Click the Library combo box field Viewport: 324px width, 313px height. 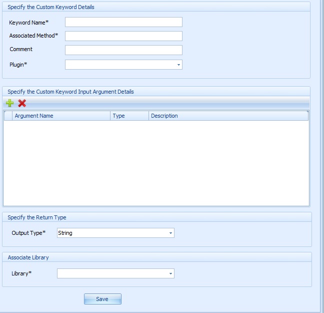[x=115, y=273]
